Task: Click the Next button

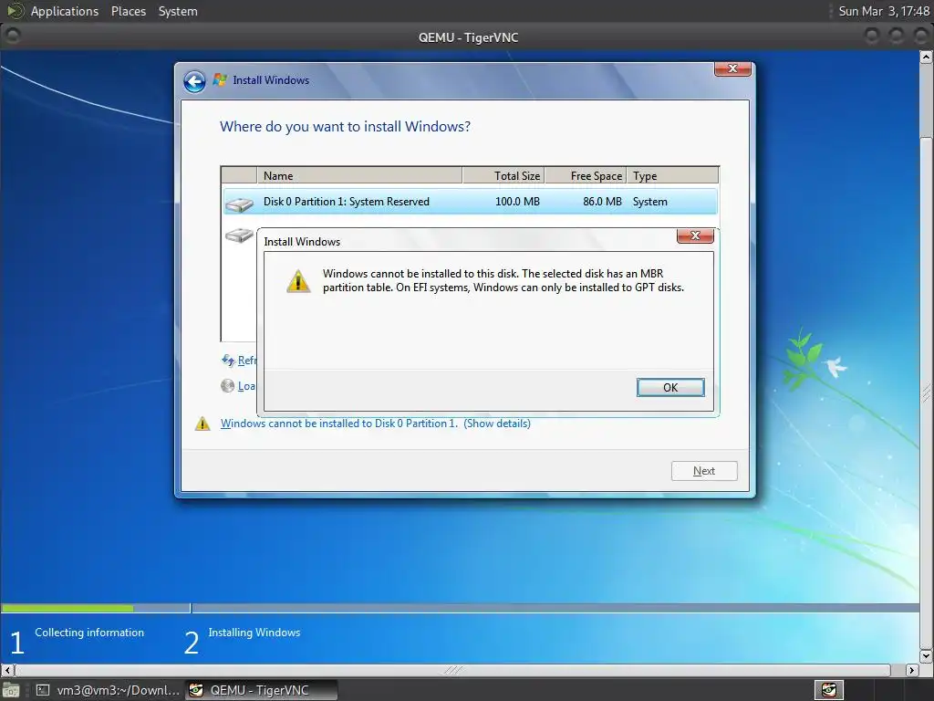Action: [x=704, y=471]
